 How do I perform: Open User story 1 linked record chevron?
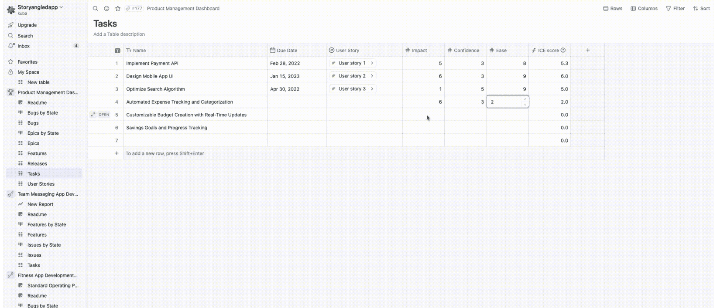[372, 63]
